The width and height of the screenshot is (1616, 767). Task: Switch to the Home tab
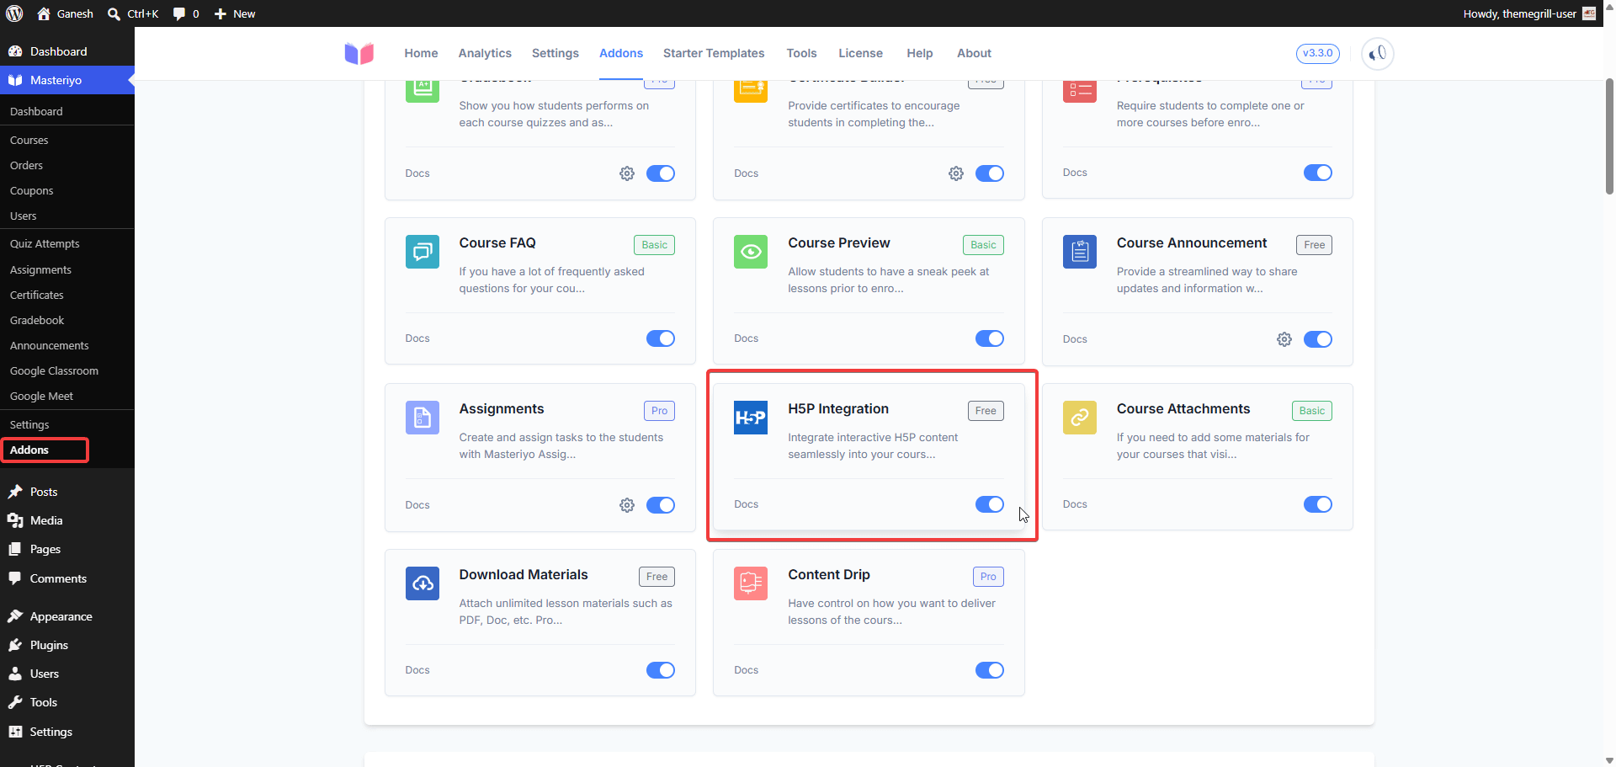tap(421, 53)
